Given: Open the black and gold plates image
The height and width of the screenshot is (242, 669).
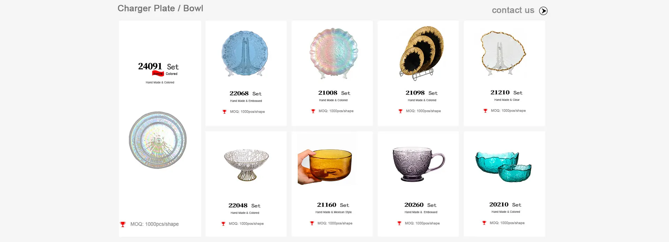Looking at the screenshot, I should point(421,53).
